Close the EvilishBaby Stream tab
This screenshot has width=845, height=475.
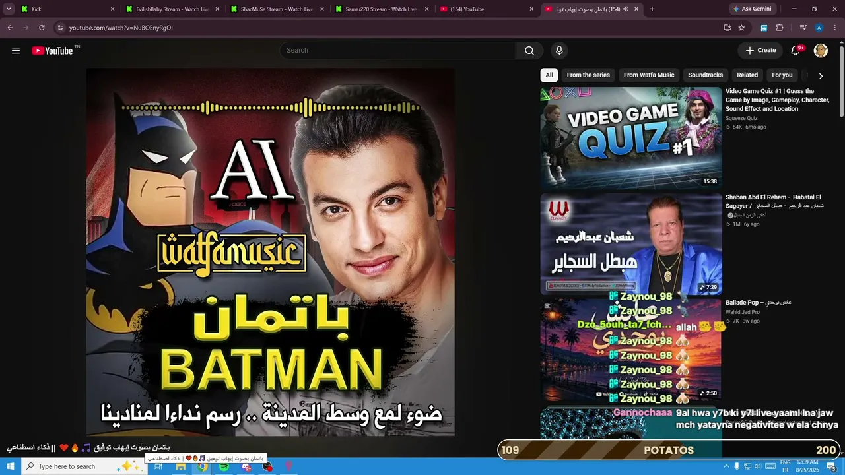click(x=217, y=9)
